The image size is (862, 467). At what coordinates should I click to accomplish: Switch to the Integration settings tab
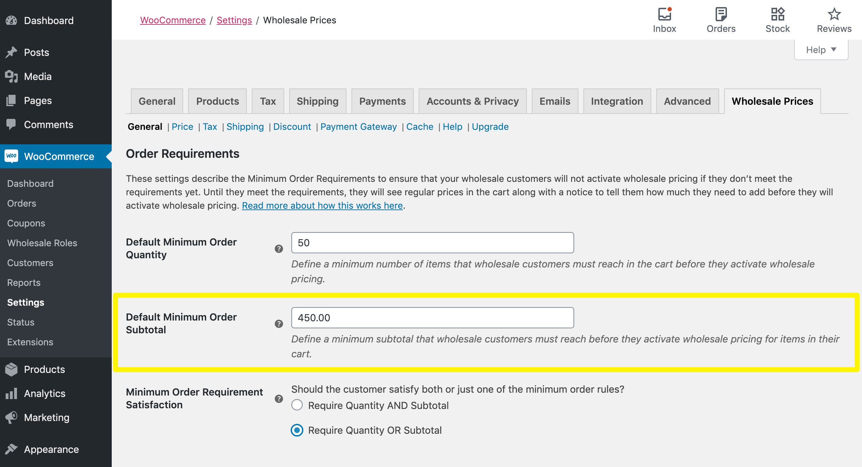tap(617, 101)
